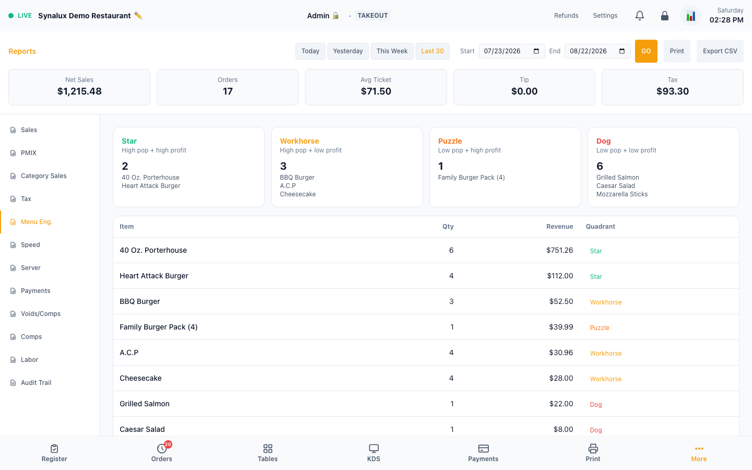752x470 pixels.
Task: Open the Audit Trail report
Action: click(x=50, y=383)
